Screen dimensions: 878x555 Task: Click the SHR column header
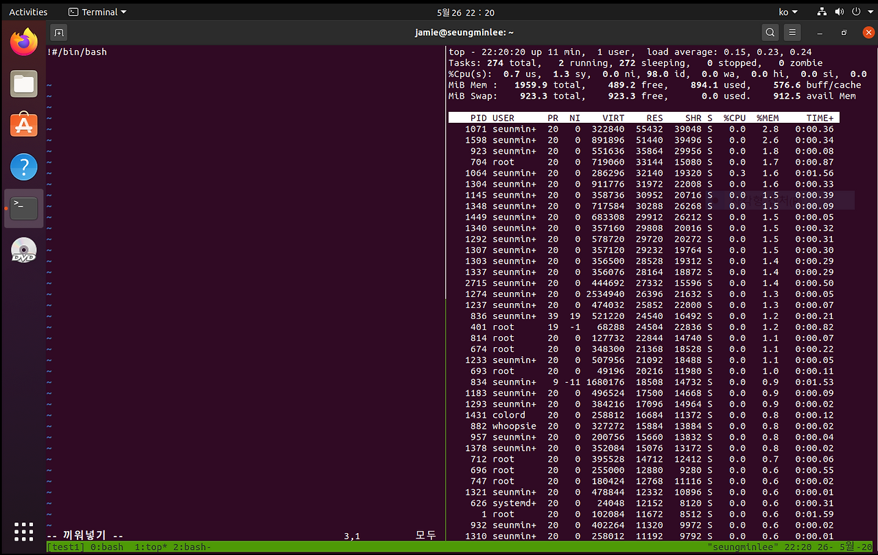(x=693, y=118)
